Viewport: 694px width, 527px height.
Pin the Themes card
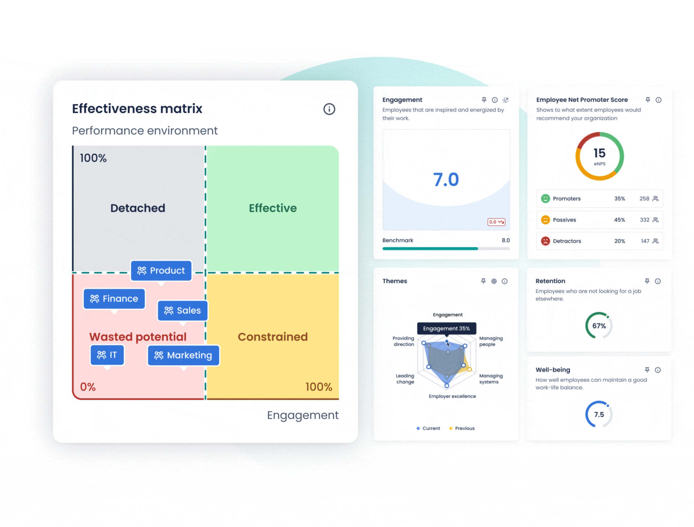pyautogui.click(x=483, y=281)
